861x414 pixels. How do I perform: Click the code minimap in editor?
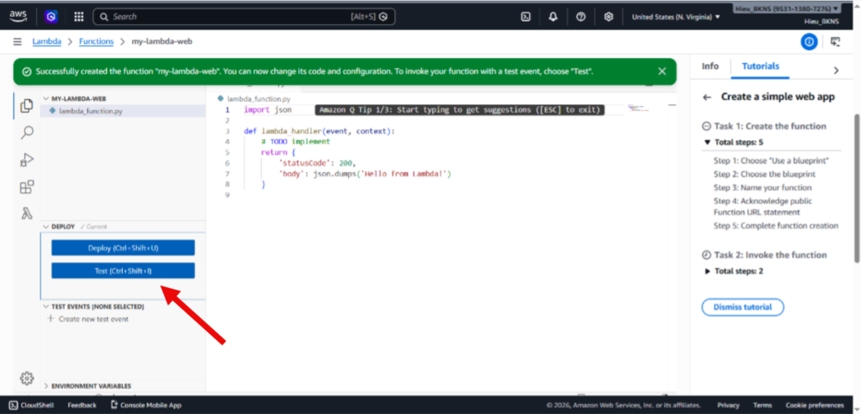[x=638, y=107]
